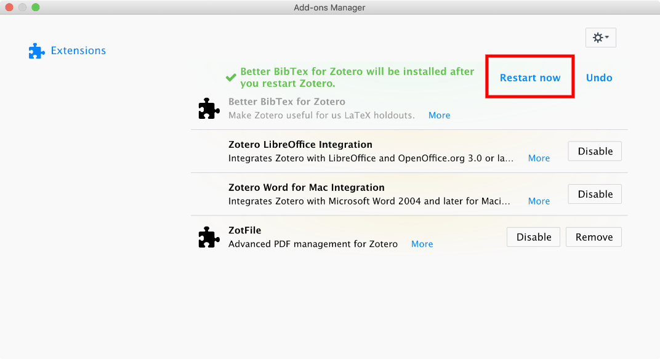Click Restart now link
The image size is (660, 359).
coord(530,78)
